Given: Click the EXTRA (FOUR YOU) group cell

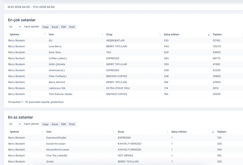Looking at the screenshot, I should [118, 88].
